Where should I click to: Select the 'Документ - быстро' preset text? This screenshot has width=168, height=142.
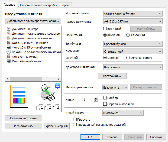(25, 29)
